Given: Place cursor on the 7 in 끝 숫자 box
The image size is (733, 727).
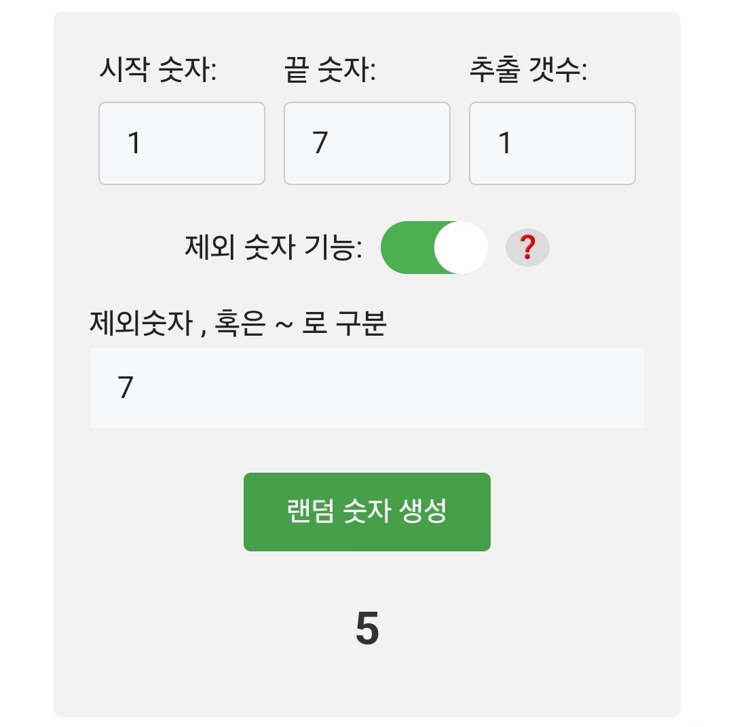Looking at the screenshot, I should [x=320, y=143].
